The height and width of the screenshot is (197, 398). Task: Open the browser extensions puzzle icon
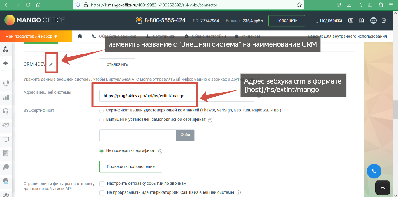click(381, 5)
